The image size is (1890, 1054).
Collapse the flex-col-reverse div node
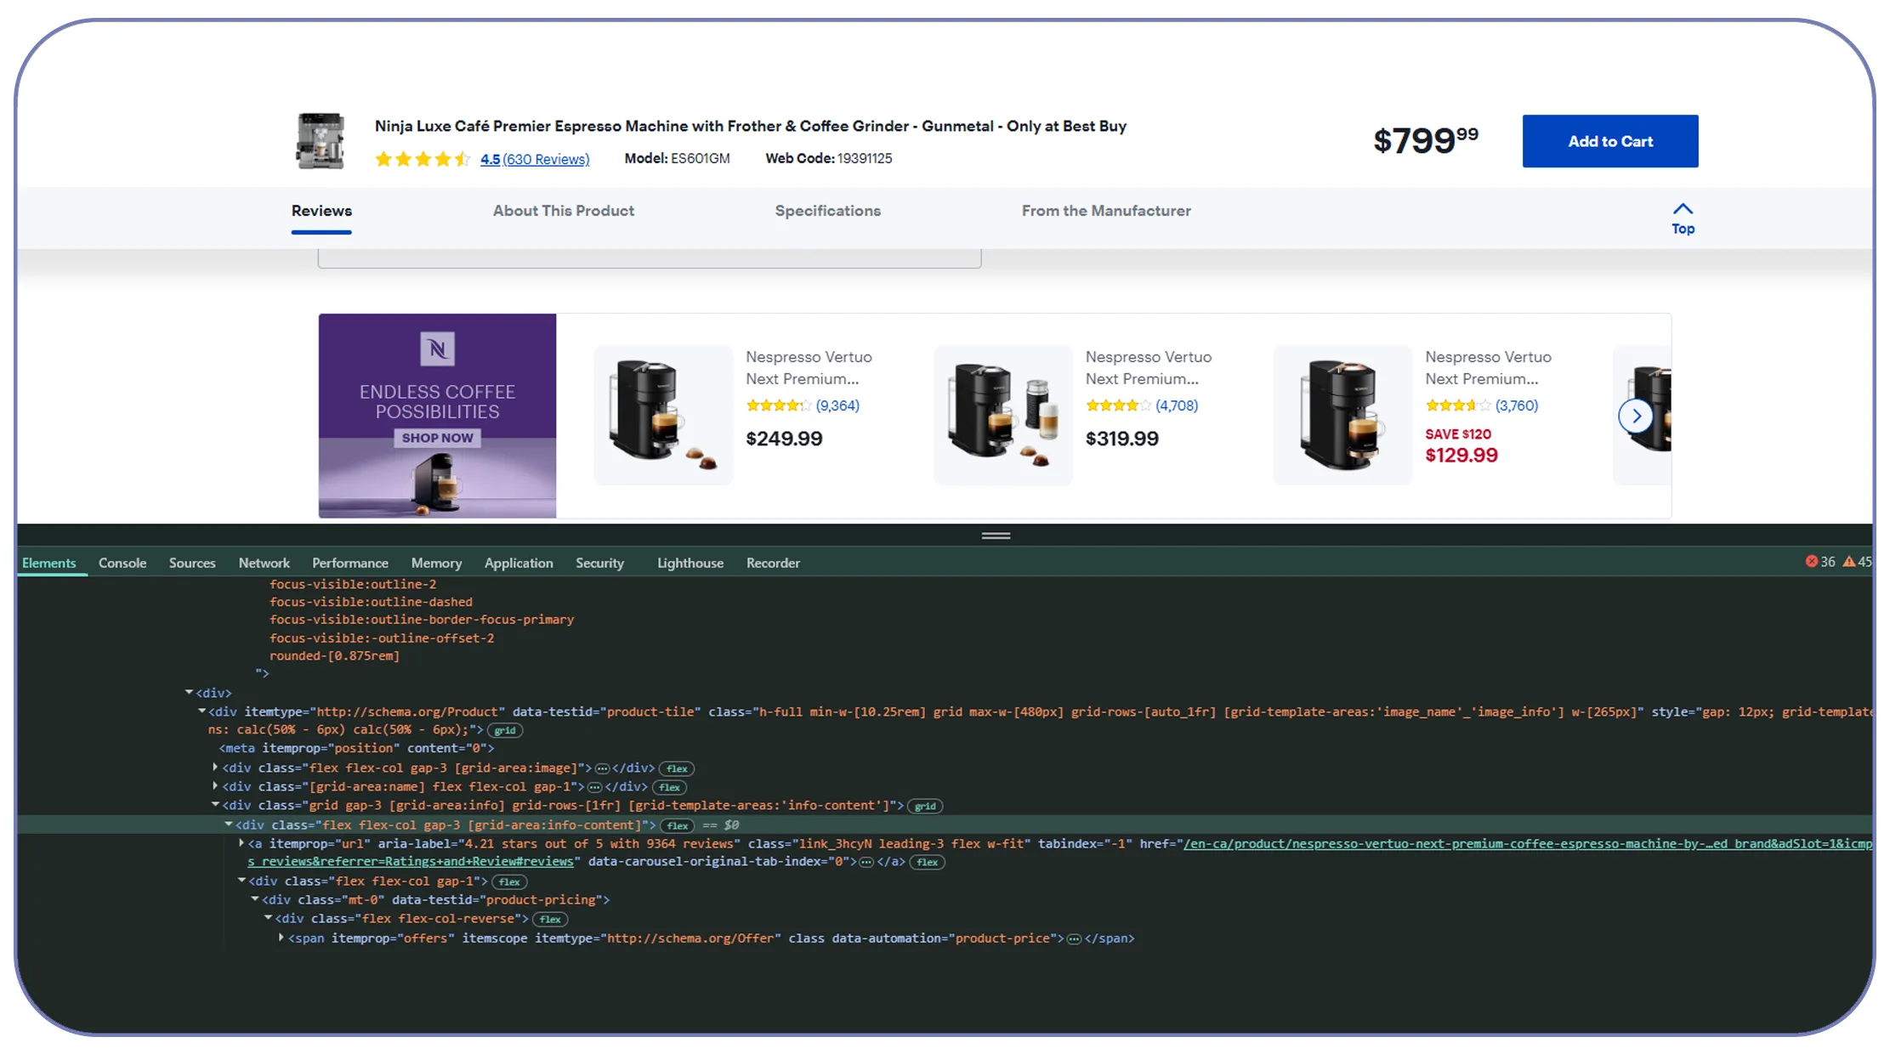[268, 918]
